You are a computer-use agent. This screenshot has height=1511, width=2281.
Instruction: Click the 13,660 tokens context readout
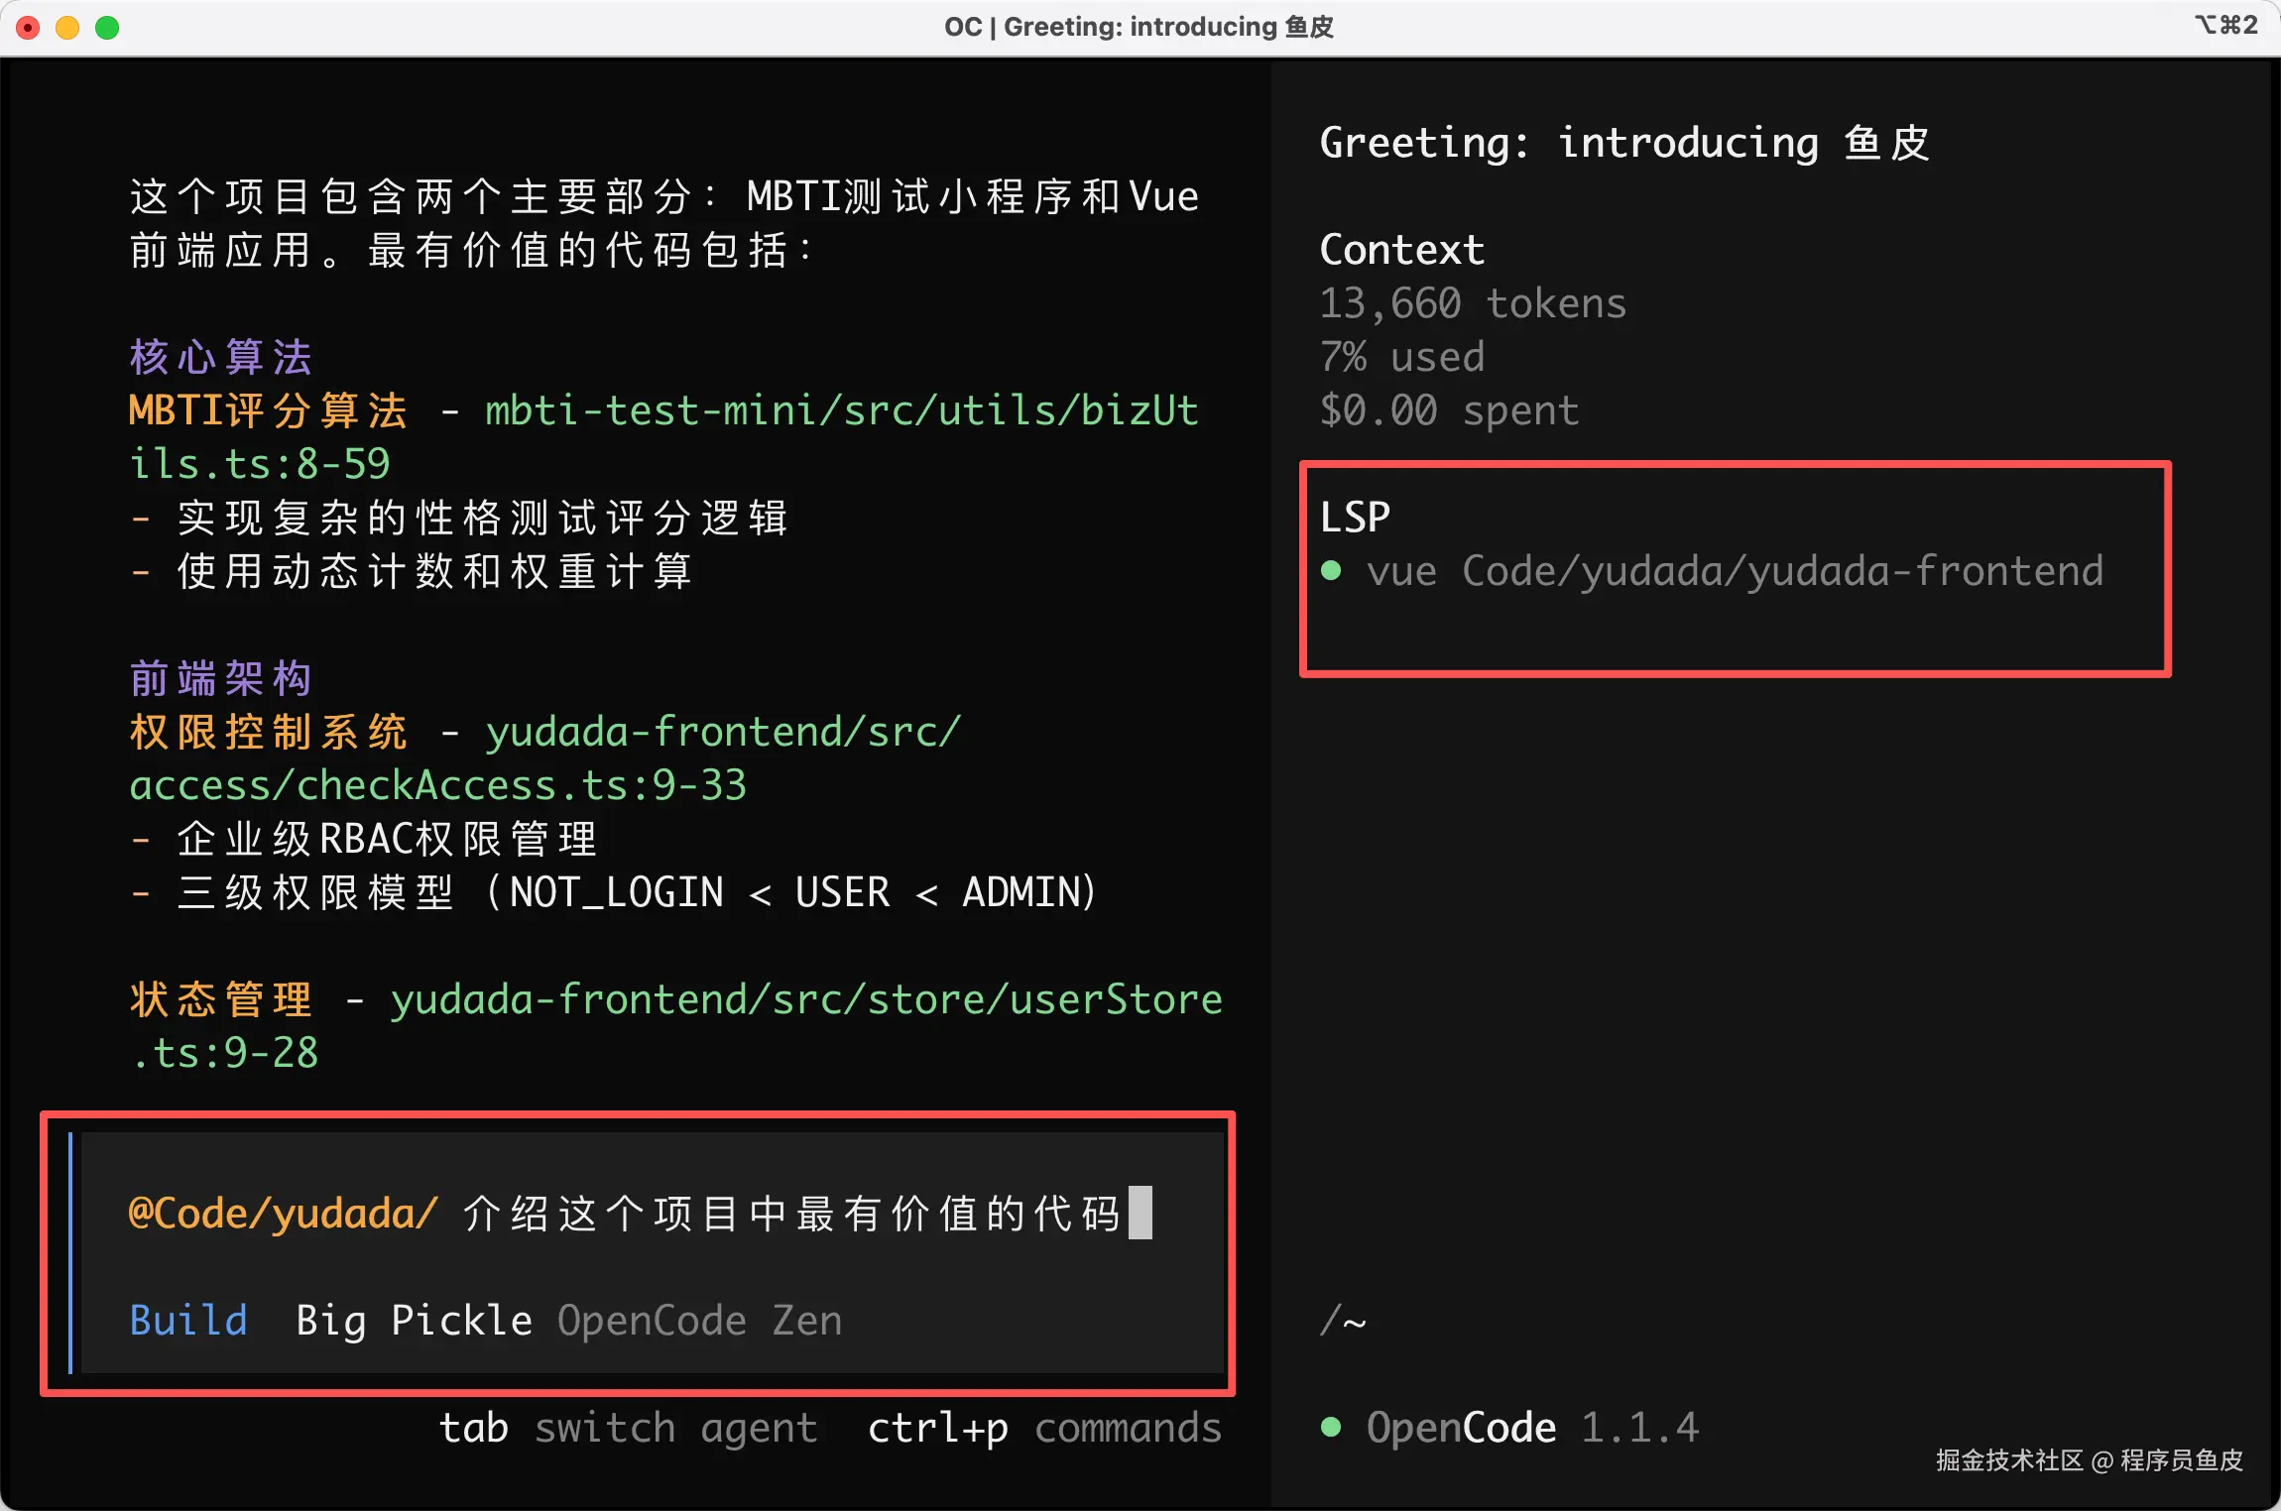tap(1473, 303)
